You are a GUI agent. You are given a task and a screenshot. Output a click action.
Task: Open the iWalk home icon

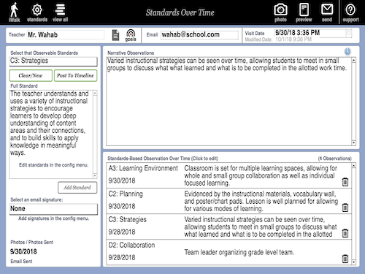[x=14, y=12]
